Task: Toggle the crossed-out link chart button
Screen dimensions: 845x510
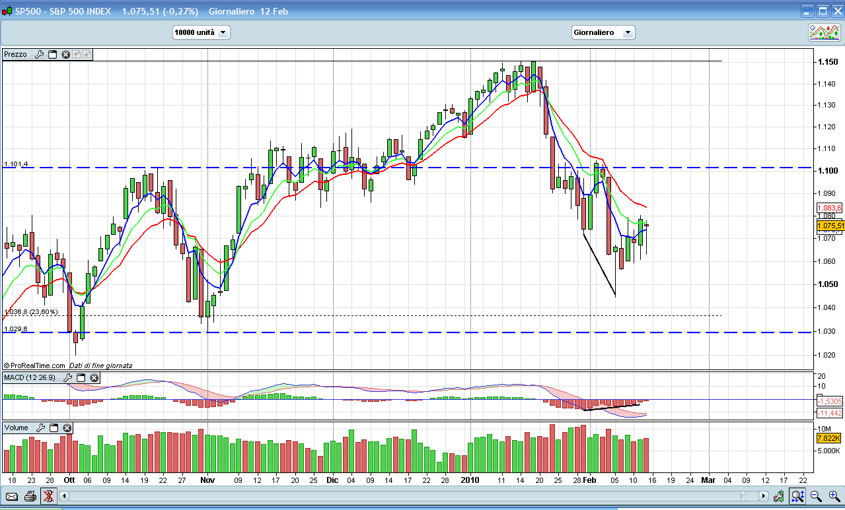Action: tap(49, 496)
